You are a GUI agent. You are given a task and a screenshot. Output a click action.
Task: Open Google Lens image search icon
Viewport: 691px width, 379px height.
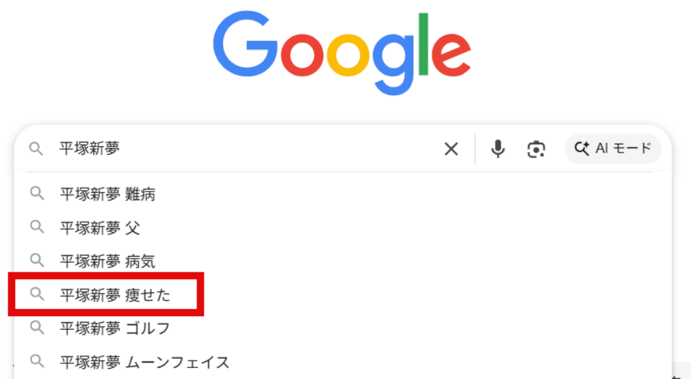tap(536, 149)
